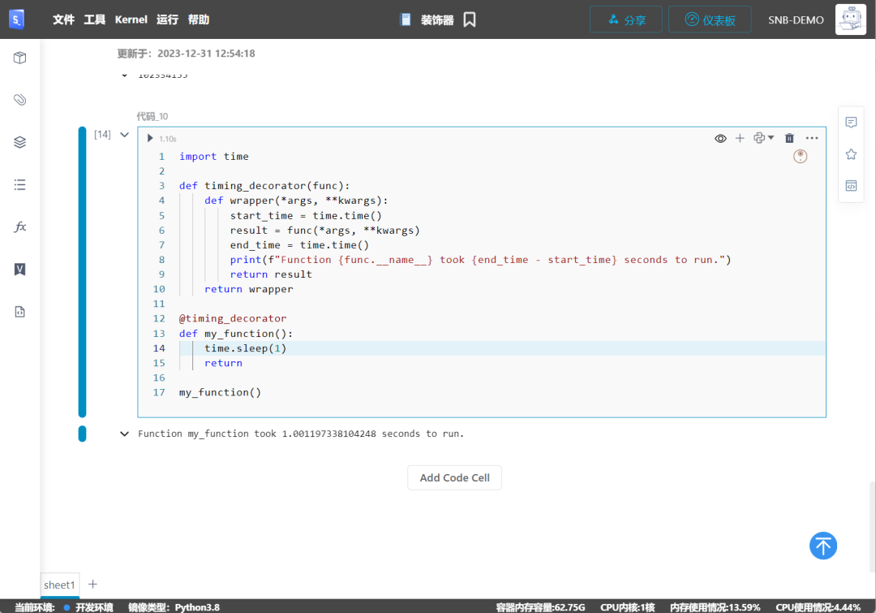Viewport: 876px width, 613px height.
Task: Add a cell with the plus icon
Action: (x=740, y=138)
